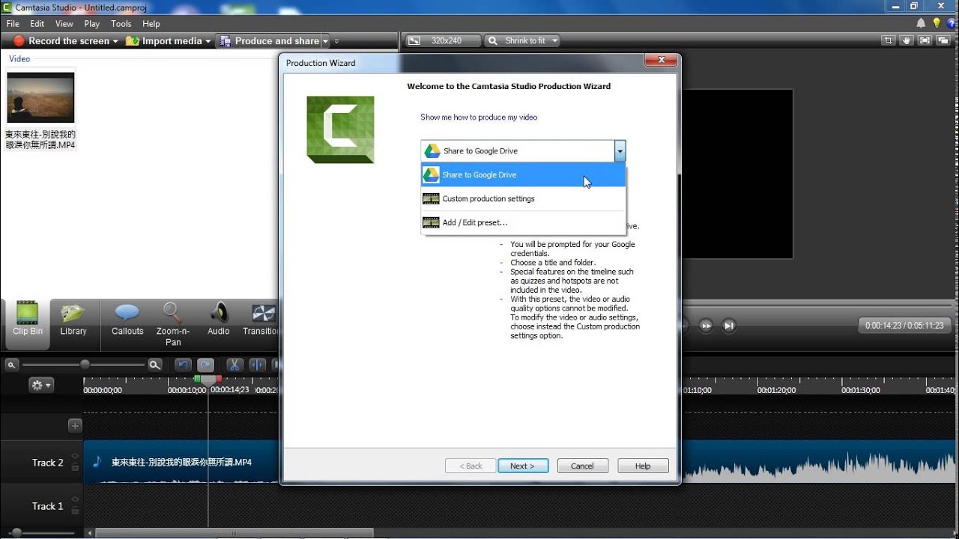
Task: Click the 320x240 dimensions field
Action: 445,41
